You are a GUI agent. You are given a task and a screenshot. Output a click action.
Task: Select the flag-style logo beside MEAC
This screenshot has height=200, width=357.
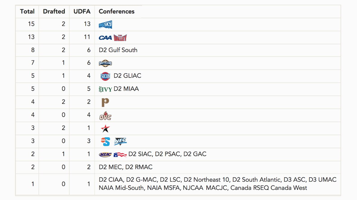(120, 154)
